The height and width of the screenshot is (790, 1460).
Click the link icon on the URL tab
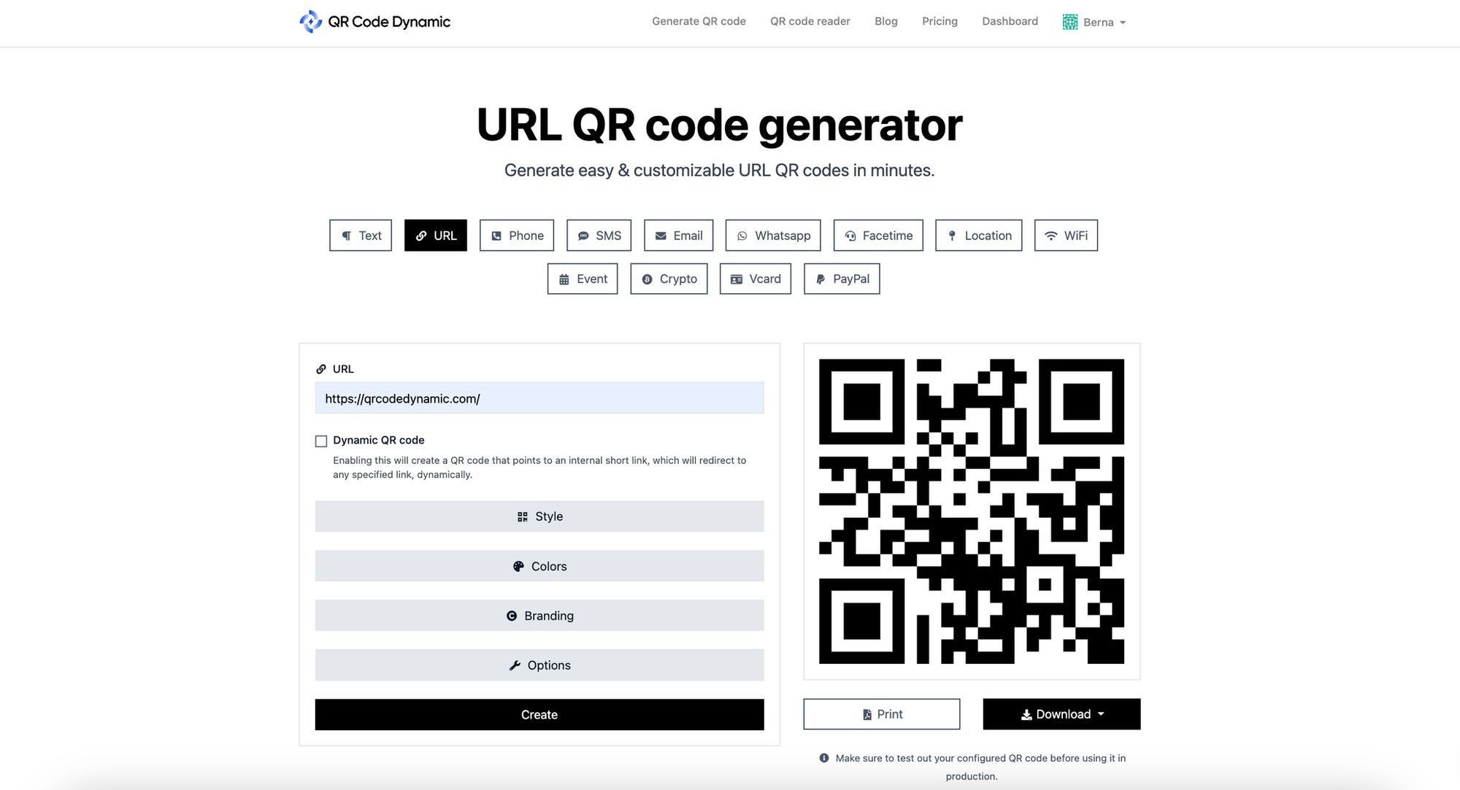421,236
